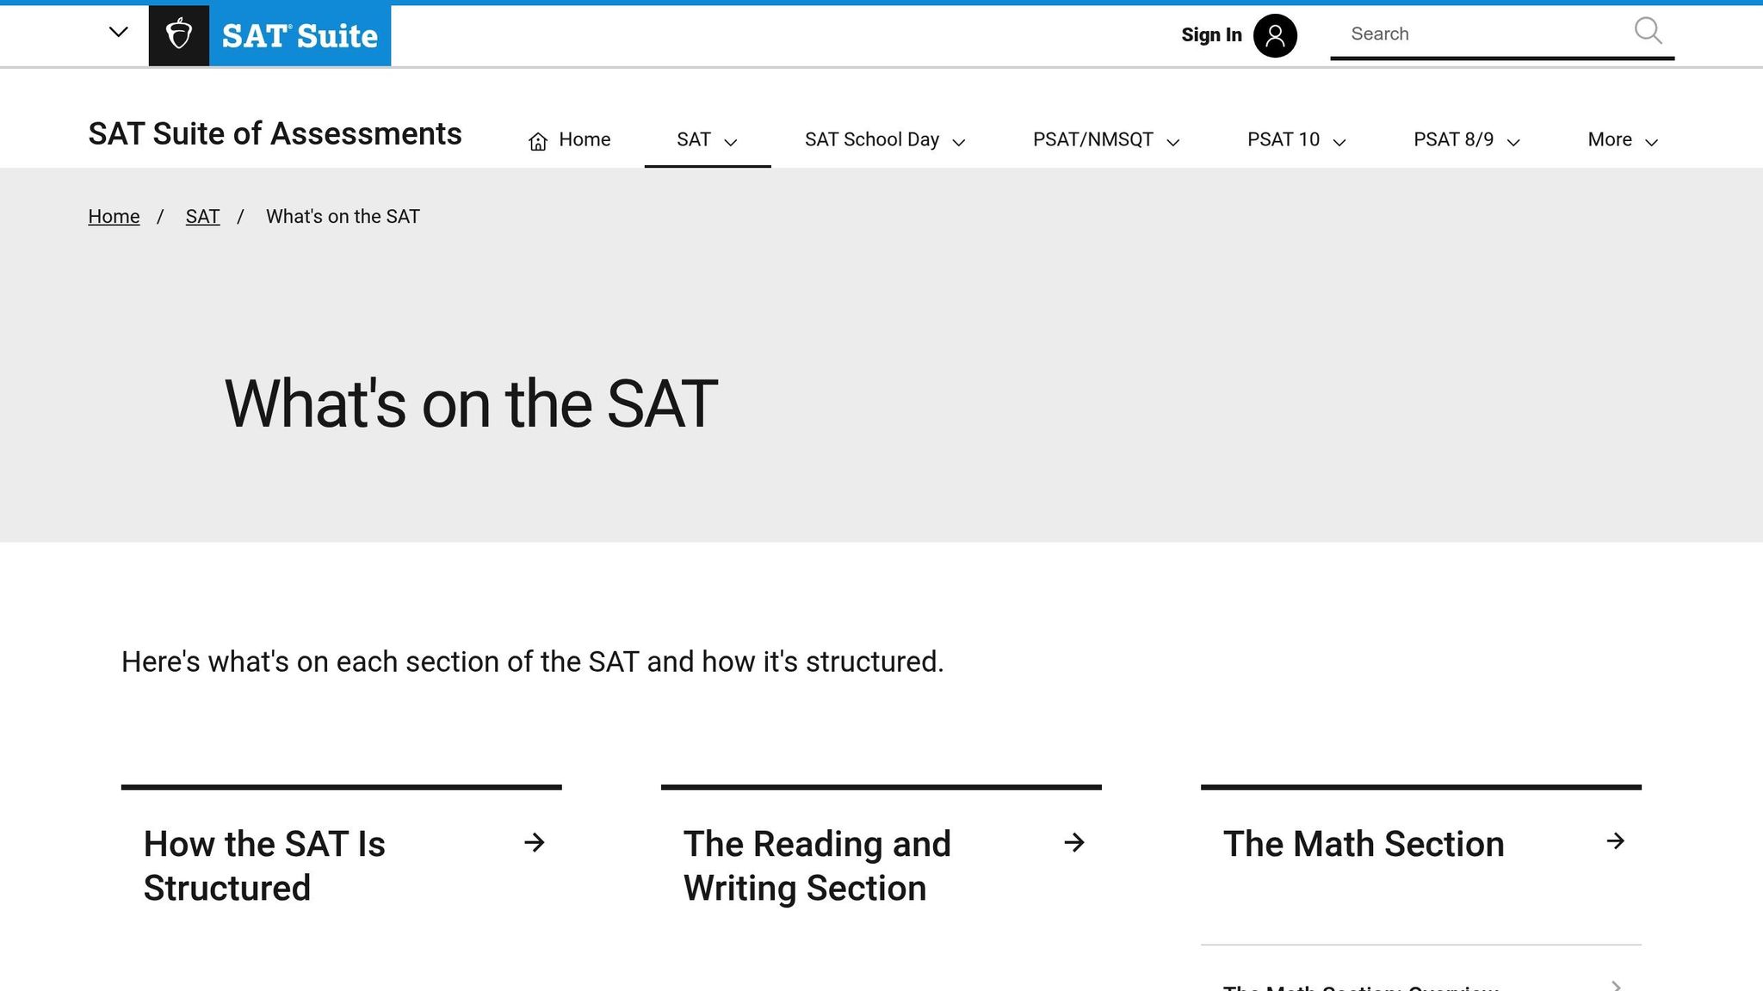Image resolution: width=1763 pixels, height=991 pixels.
Task: Click the College Board acorn logo
Action: [x=178, y=34]
